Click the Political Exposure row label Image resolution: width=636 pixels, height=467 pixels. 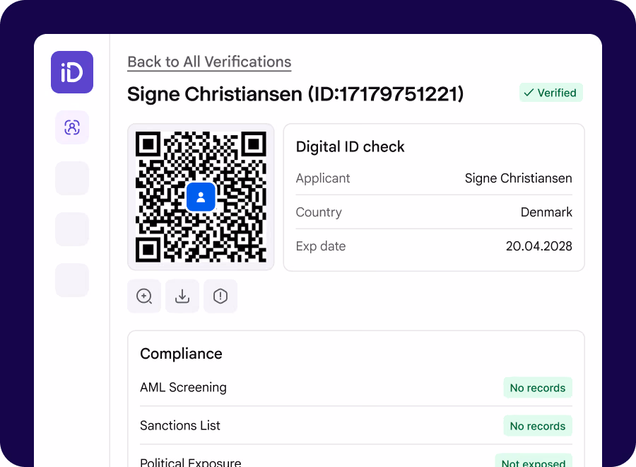[191, 462]
